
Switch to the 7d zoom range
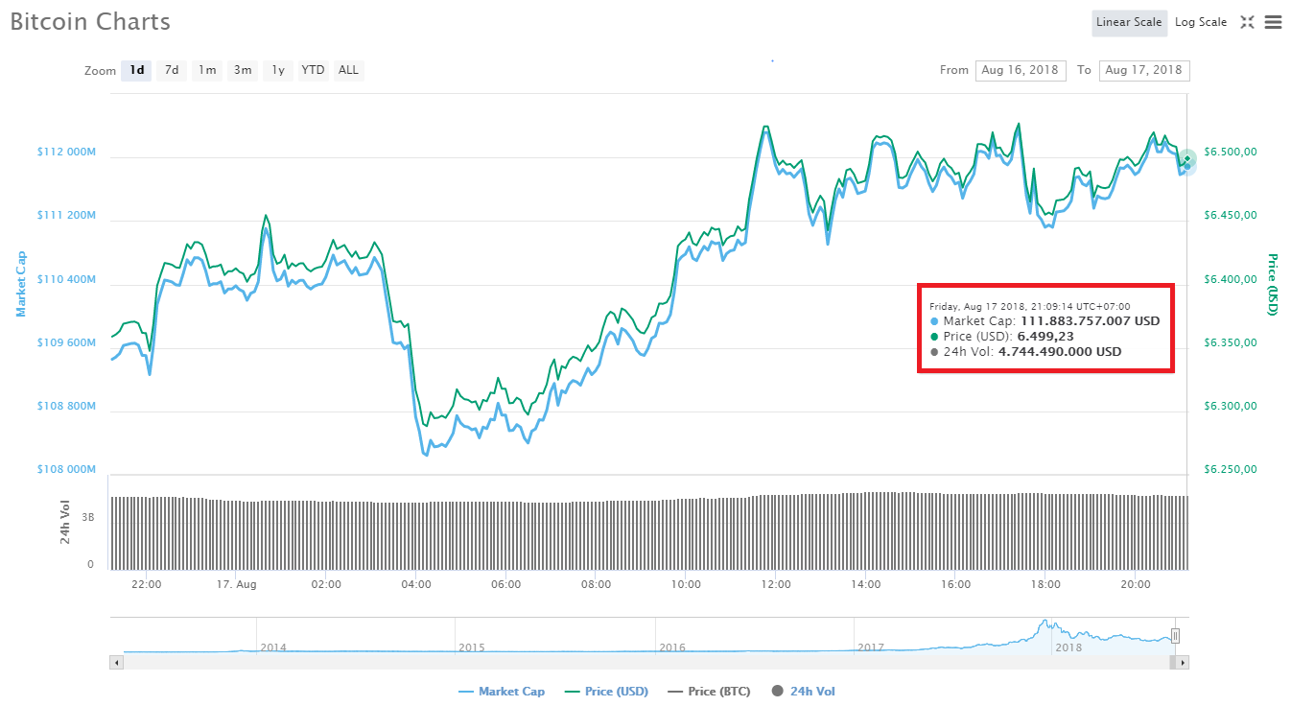click(171, 70)
